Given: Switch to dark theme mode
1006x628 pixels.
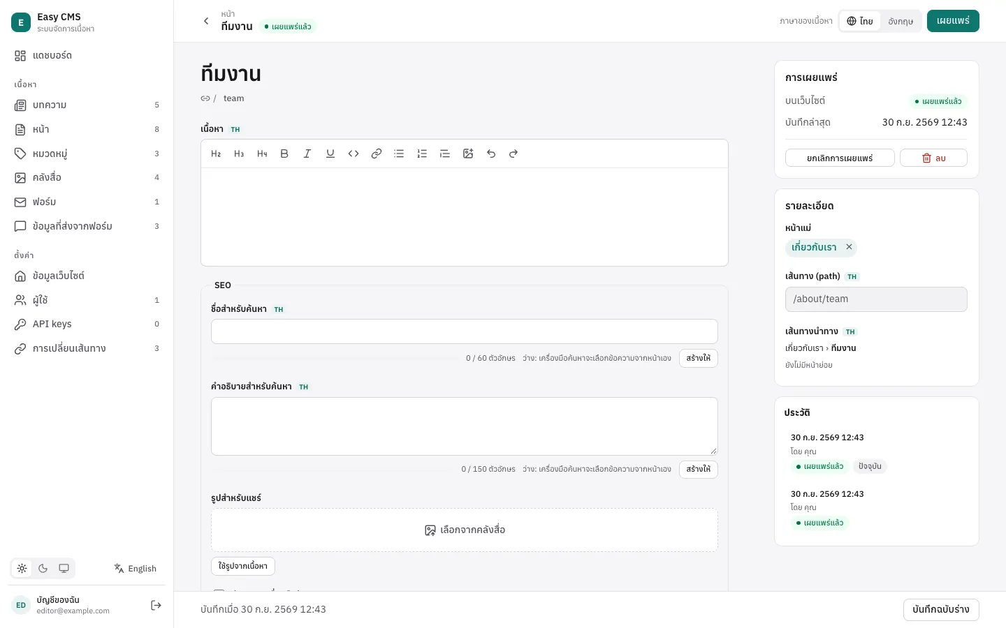Looking at the screenshot, I should pos(43,568).
